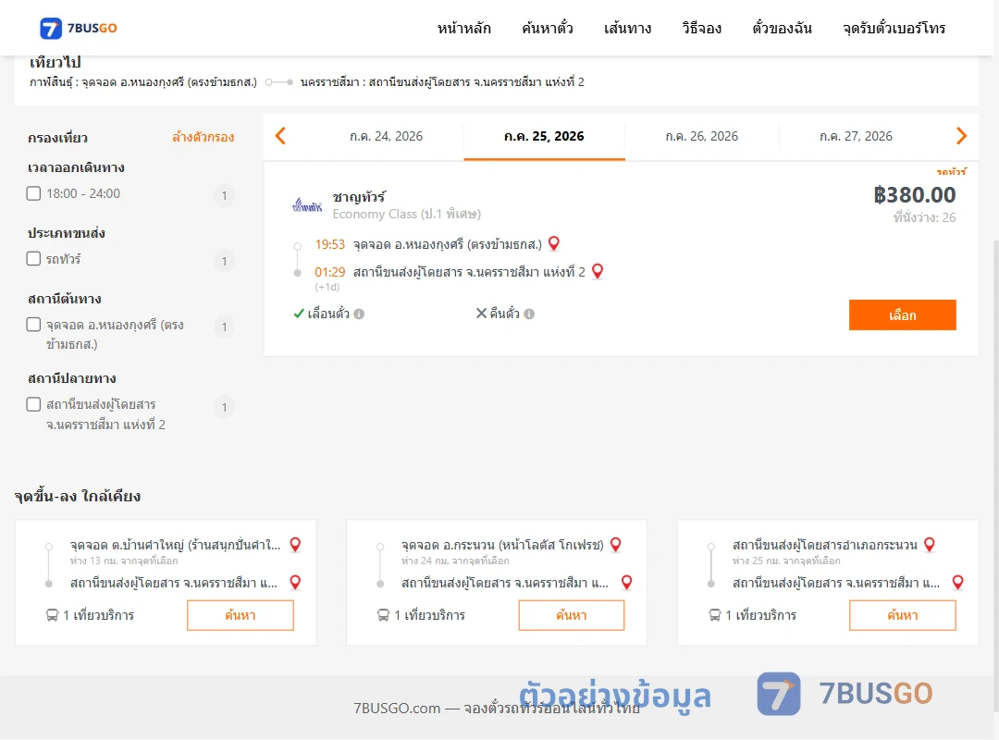Click Economy Class (ป.1 พิเศษ) label

point(406,215)
